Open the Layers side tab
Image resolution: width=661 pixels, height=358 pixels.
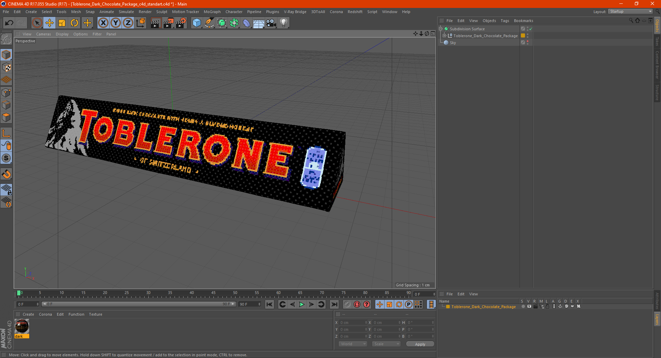tap(657, 319)
